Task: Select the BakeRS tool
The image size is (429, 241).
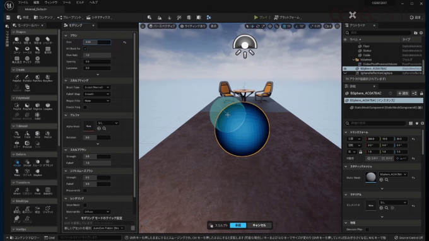Action: (x=47, y=191)
